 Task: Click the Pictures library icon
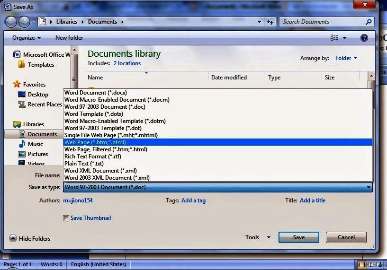22,154
